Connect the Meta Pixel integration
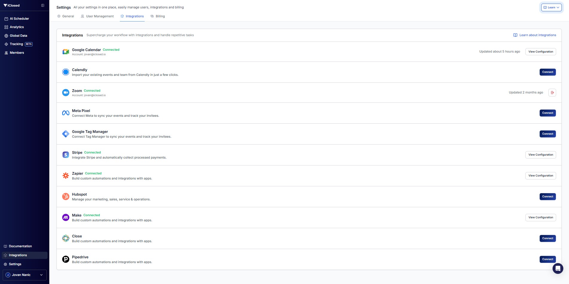Screen dimensions: 569x284 (547, 113)
